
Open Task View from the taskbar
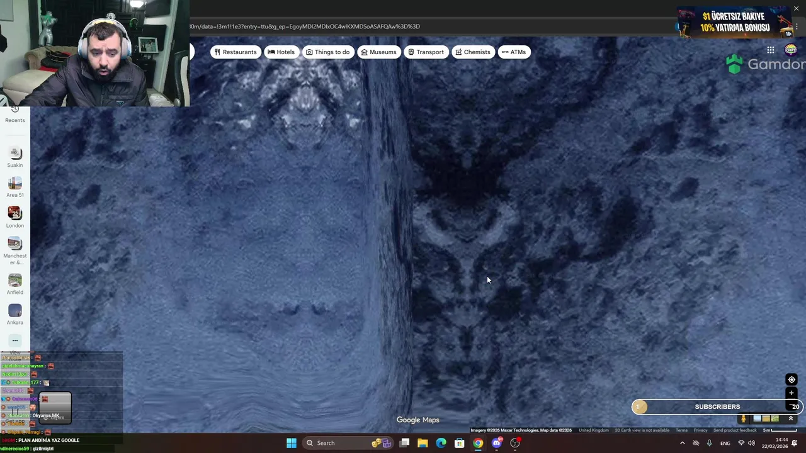(405, 443)
